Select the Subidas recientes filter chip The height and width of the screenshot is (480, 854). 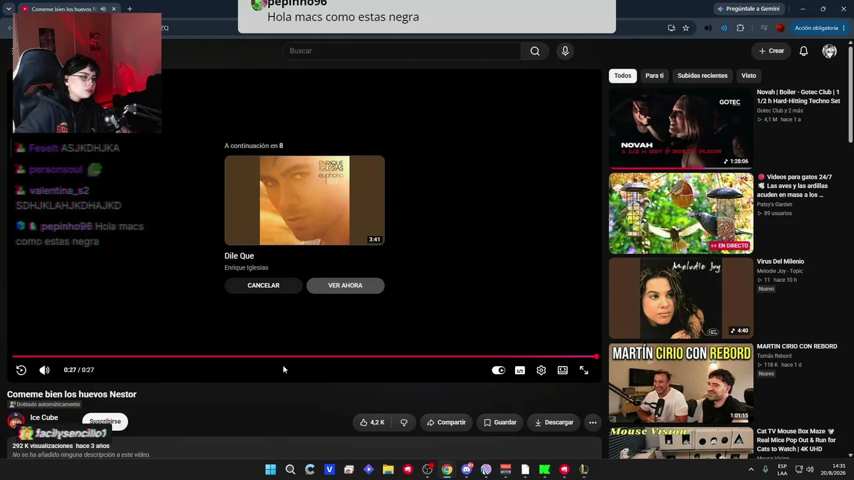[x=703, y=76]
